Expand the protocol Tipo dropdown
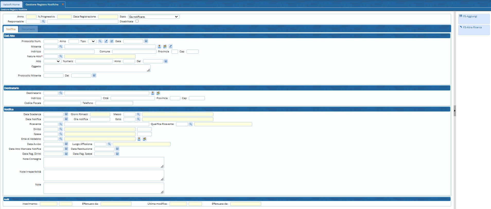The image size is (491, 209). tap(92, 41)
